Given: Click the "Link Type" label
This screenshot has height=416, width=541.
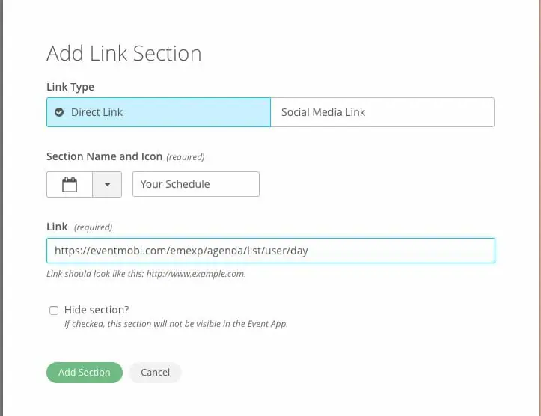Looking at the screenshot, I should pos(70,87).
